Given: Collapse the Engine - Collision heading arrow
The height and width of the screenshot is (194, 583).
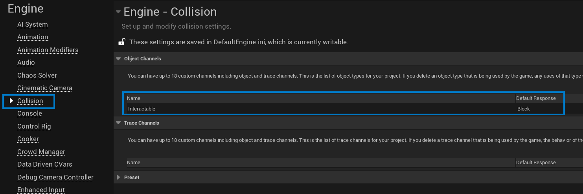Looking at the screenshot, I should tap(118, 12).
